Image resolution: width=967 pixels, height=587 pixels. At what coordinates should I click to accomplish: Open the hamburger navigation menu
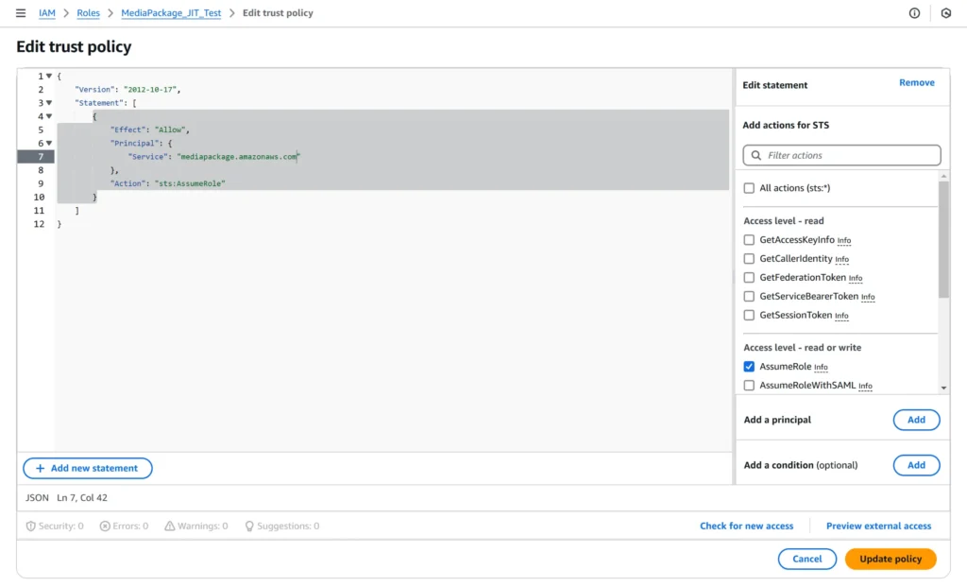click(x=21, y=13)
